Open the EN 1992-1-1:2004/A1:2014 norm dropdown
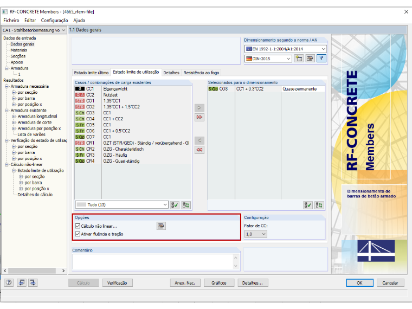The height and width of the screenshot is (309, 412). 286,49
